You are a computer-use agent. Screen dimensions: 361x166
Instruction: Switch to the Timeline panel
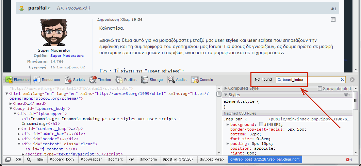tap(100, 80)
